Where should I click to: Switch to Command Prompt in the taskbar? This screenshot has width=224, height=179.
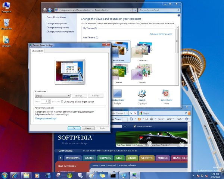[113, 175]
